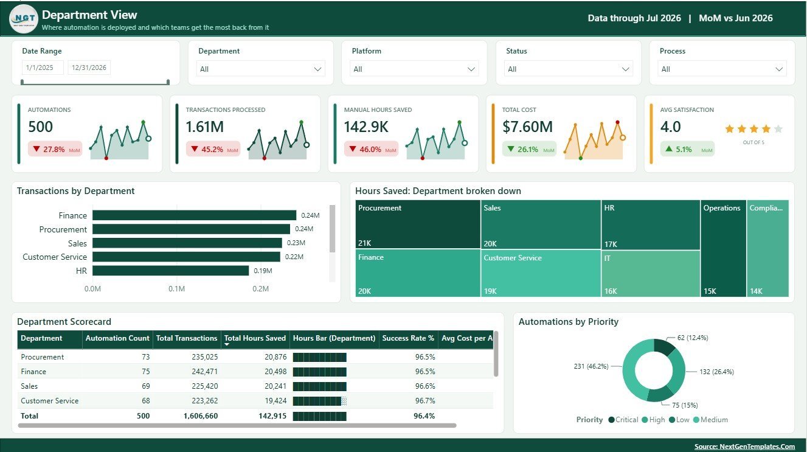The height and width of the screenshot is (452, 807).
Task: Click the Transactions 45.2% MoM badge
Action: pos(213,149)
